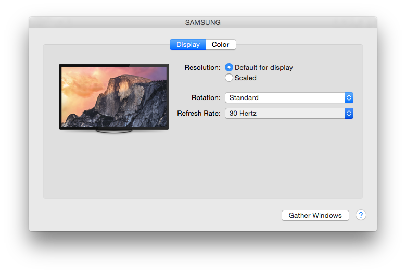This screenshot has height=273, width=406.
Task: Click the Samsung display preview thumbnail
Action: (114, 98)
